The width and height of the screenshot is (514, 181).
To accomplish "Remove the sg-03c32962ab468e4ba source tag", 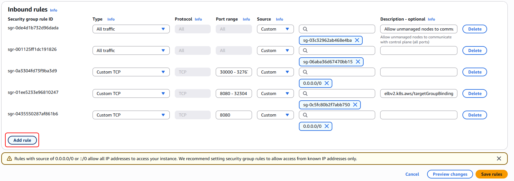I will [x=357, y=40].
